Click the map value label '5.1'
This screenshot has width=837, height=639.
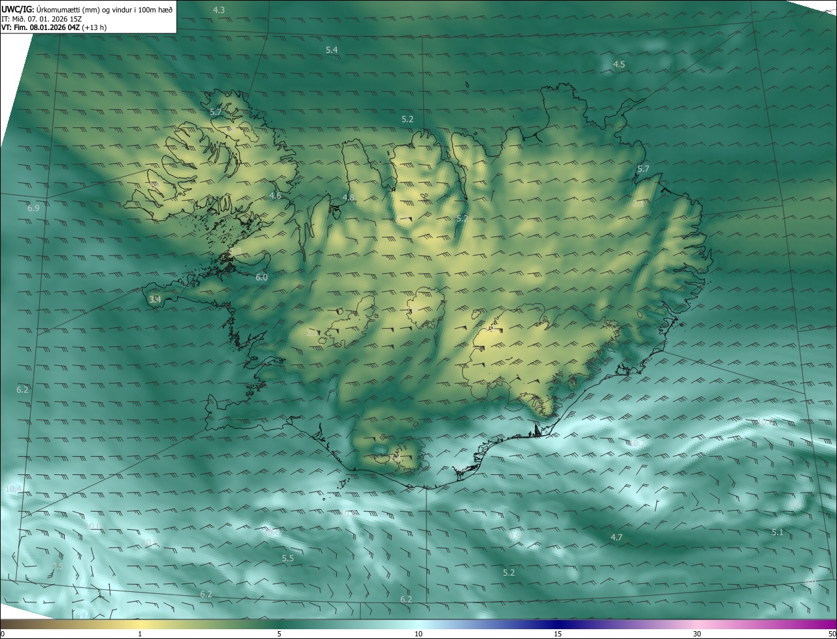[777, 532]
